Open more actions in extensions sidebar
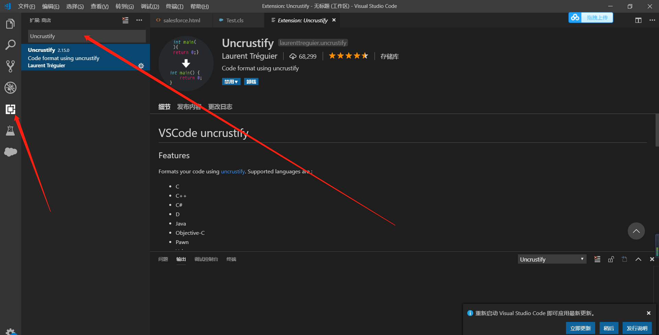659x335 pixels. coord(139,20)
